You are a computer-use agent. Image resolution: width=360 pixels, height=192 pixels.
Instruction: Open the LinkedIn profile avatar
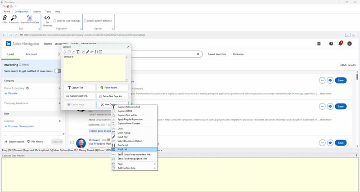pos(350,44)
